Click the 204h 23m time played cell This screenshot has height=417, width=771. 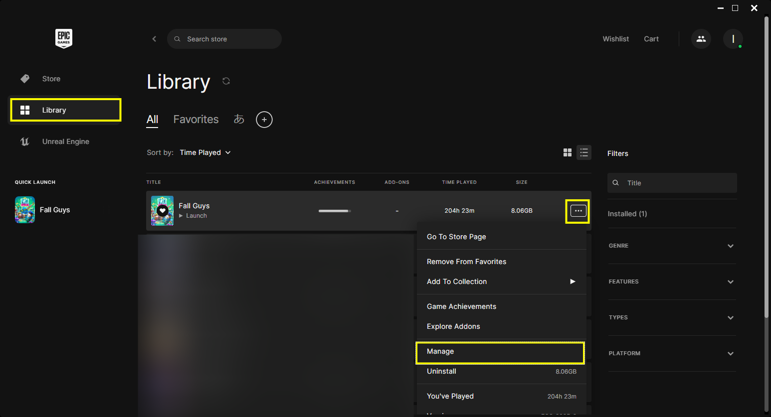[x=459, y=211]
